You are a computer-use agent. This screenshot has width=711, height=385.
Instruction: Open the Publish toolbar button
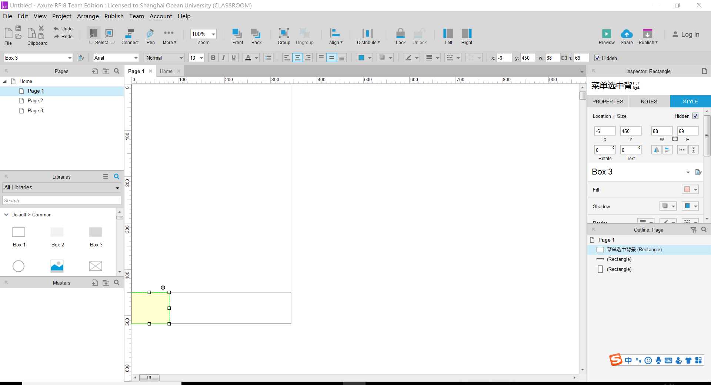648,36
